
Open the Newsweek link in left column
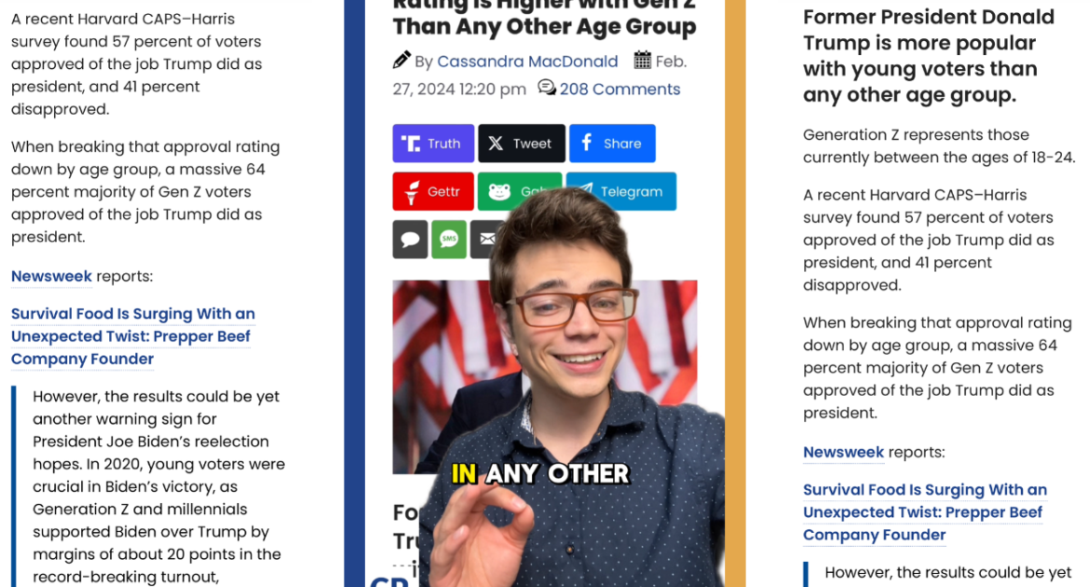pos(51,276)
